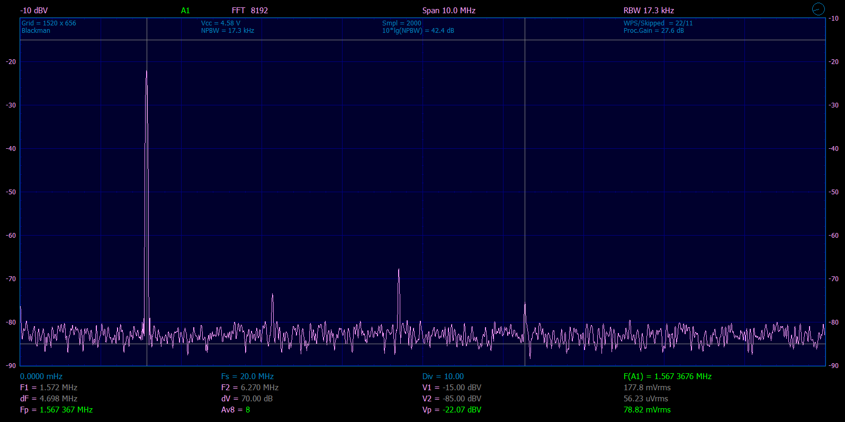
Task: Click the Proc.Gain = 27.6 dB readout
Action: point(654,31)
